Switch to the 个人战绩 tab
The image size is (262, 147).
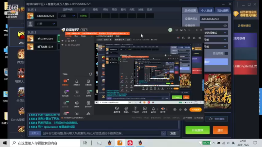coord(206,10)
